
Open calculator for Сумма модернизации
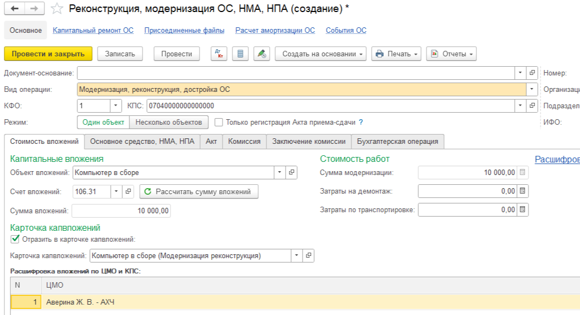coord(522,172)
